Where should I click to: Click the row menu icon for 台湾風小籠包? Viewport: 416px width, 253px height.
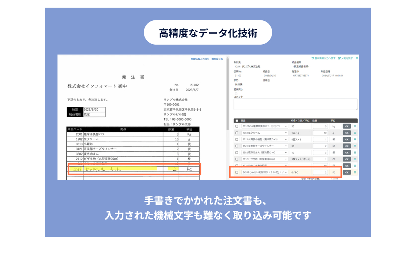point(355,139)
